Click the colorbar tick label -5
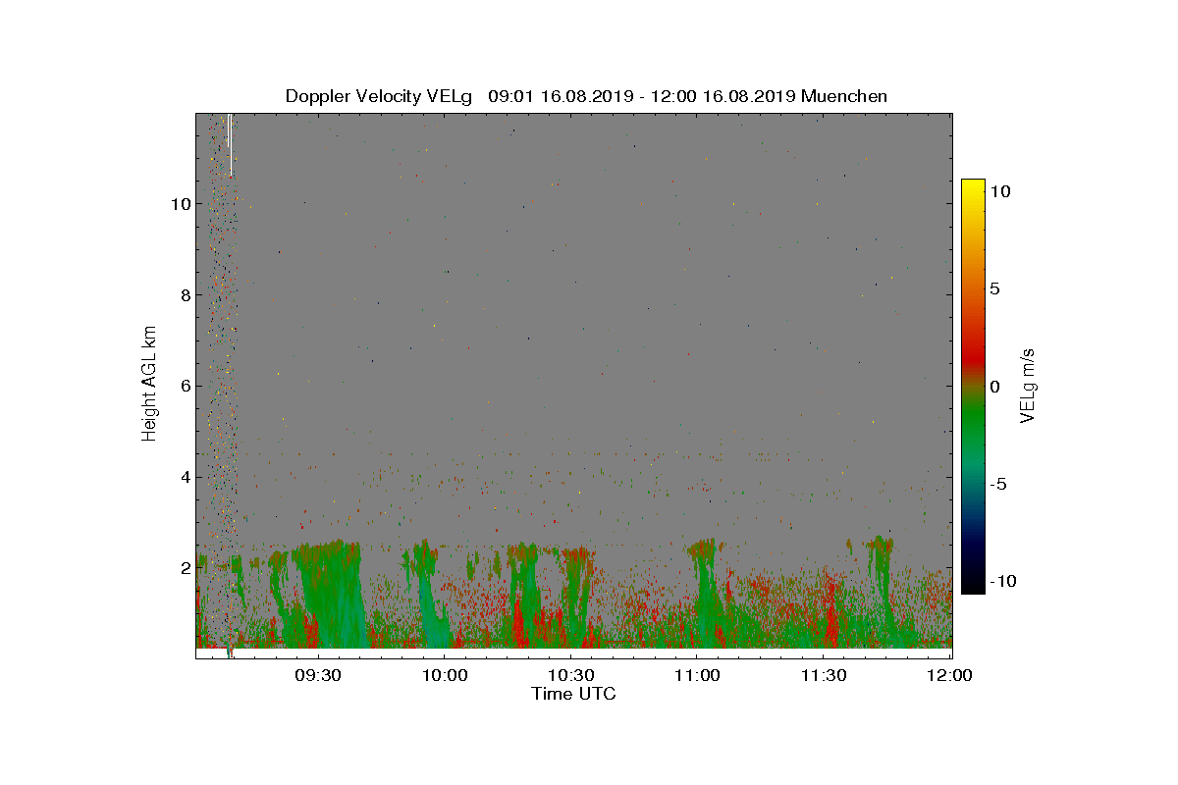1178x785 pixels. pyautogui.click(x=998, y=484)
